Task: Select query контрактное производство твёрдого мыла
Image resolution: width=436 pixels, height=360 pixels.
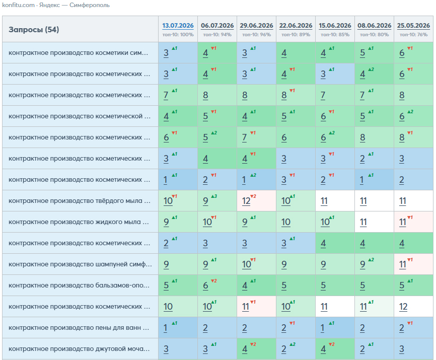Action: point(80,201)
